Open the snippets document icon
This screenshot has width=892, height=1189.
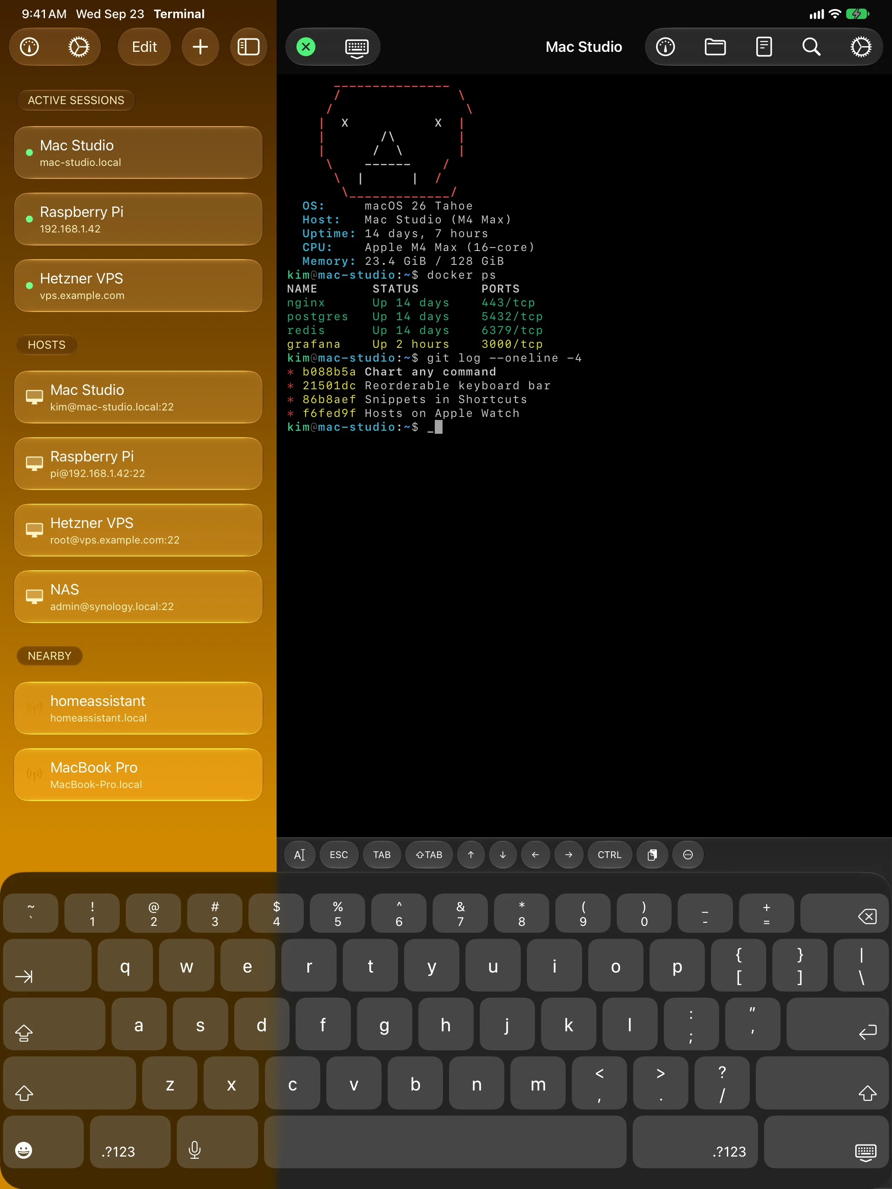pos(764,47)
